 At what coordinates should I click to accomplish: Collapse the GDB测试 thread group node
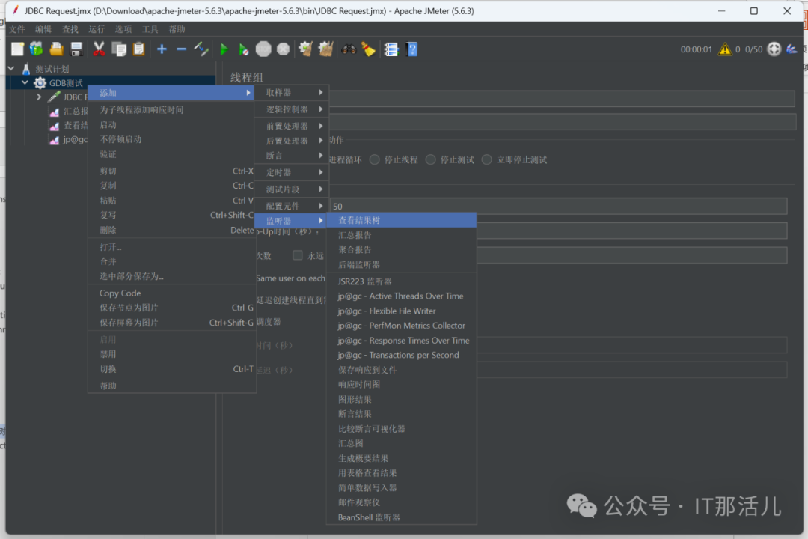(x=25, y=82)
